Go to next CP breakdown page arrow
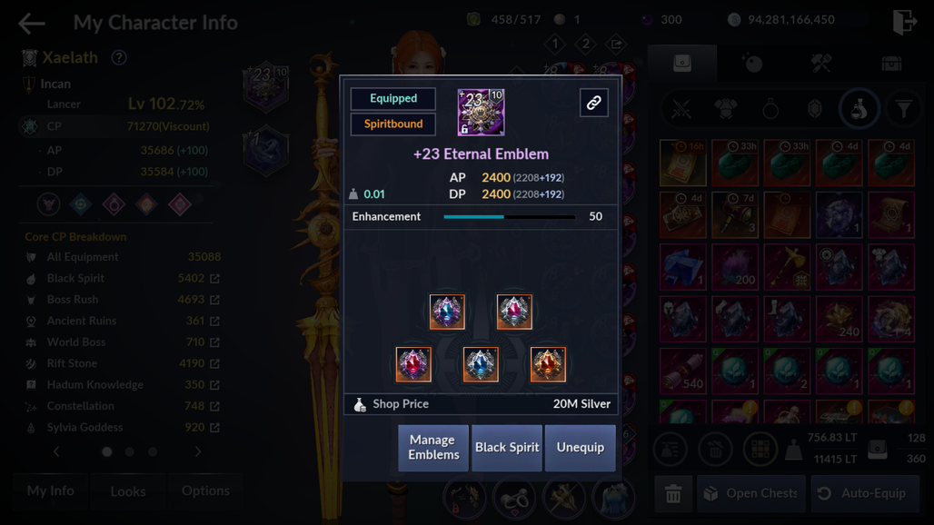This screenshot has width=934, height=525. 198,451
